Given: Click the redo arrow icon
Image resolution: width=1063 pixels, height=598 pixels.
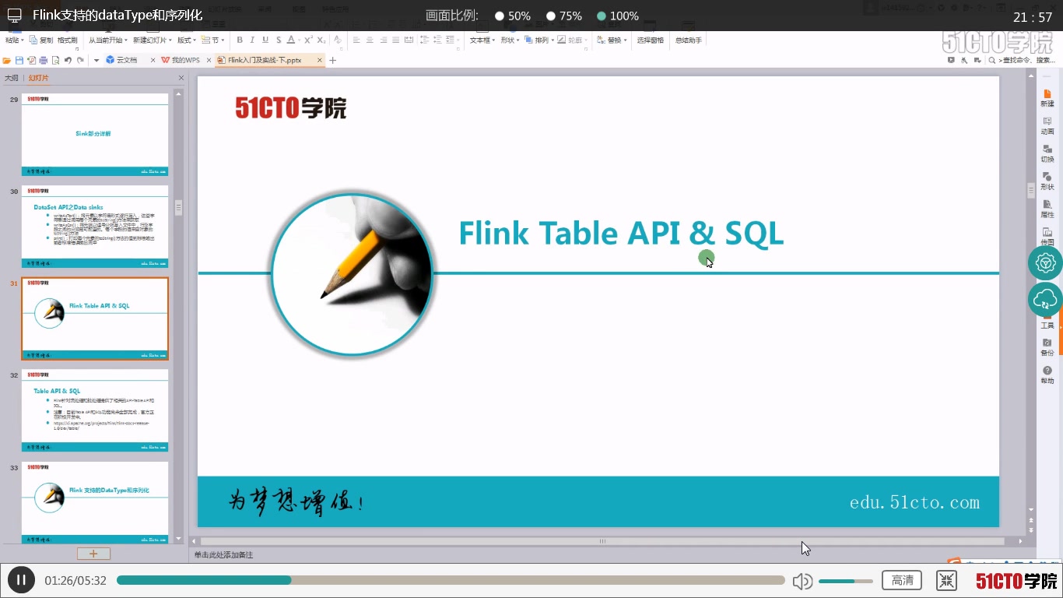Looking at the screenshot, I should [80, 60].
